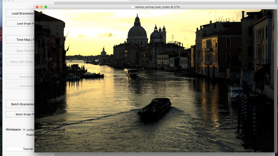Click the Load Bracketed Photos button
This screenshot has height=156, width=278.
point(20,13)
